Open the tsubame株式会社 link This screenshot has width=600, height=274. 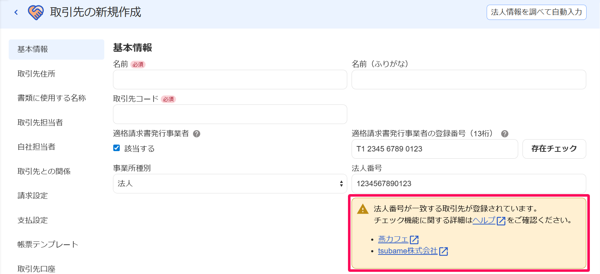click(x=408, y=251)
